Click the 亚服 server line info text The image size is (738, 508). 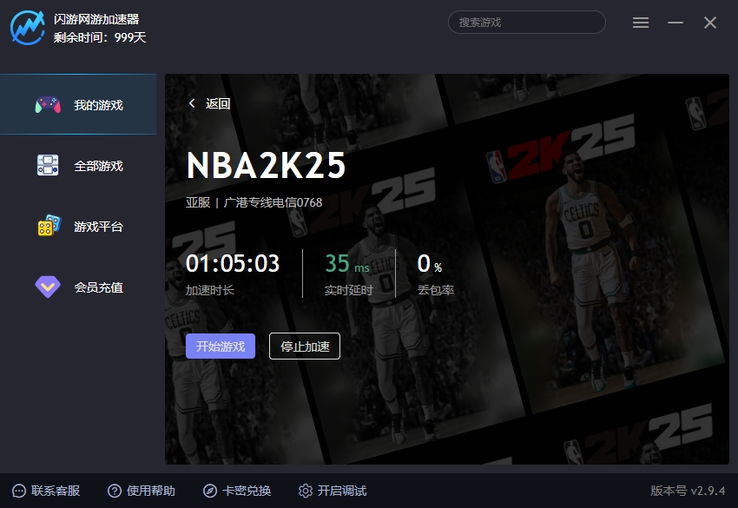click(254, 202)
